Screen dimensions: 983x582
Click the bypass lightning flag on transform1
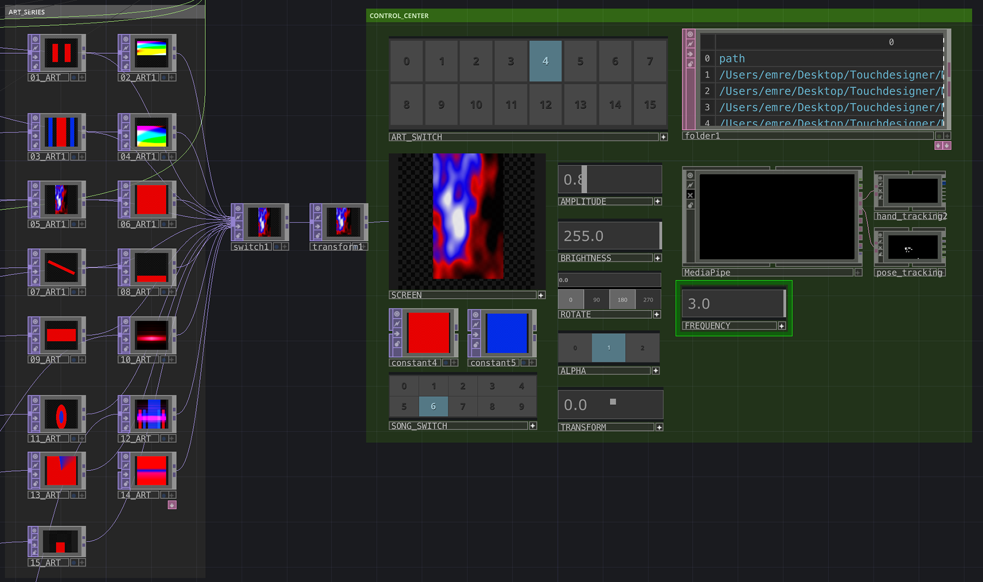[317, 217]
